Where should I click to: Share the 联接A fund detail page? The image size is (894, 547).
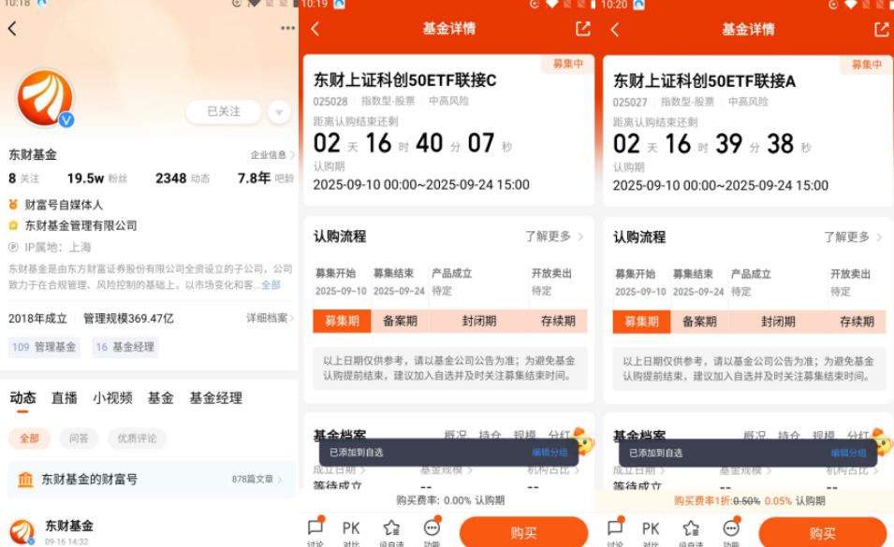882,29
